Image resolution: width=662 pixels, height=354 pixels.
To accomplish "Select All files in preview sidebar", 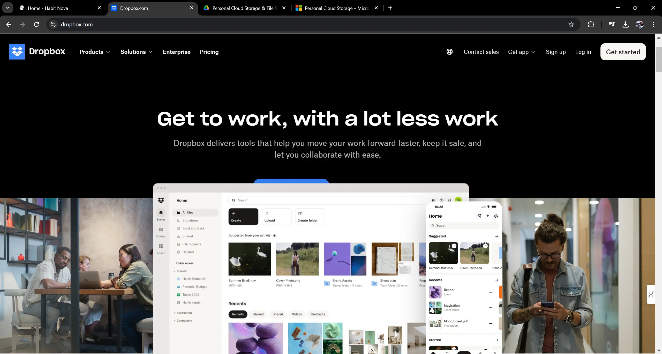I will [195, 213].
